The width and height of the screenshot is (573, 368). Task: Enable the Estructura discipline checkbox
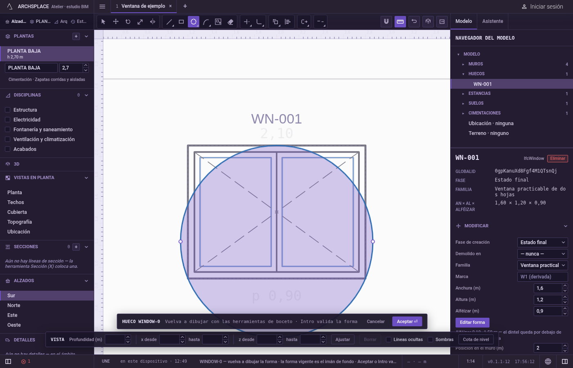coord(7,110)
